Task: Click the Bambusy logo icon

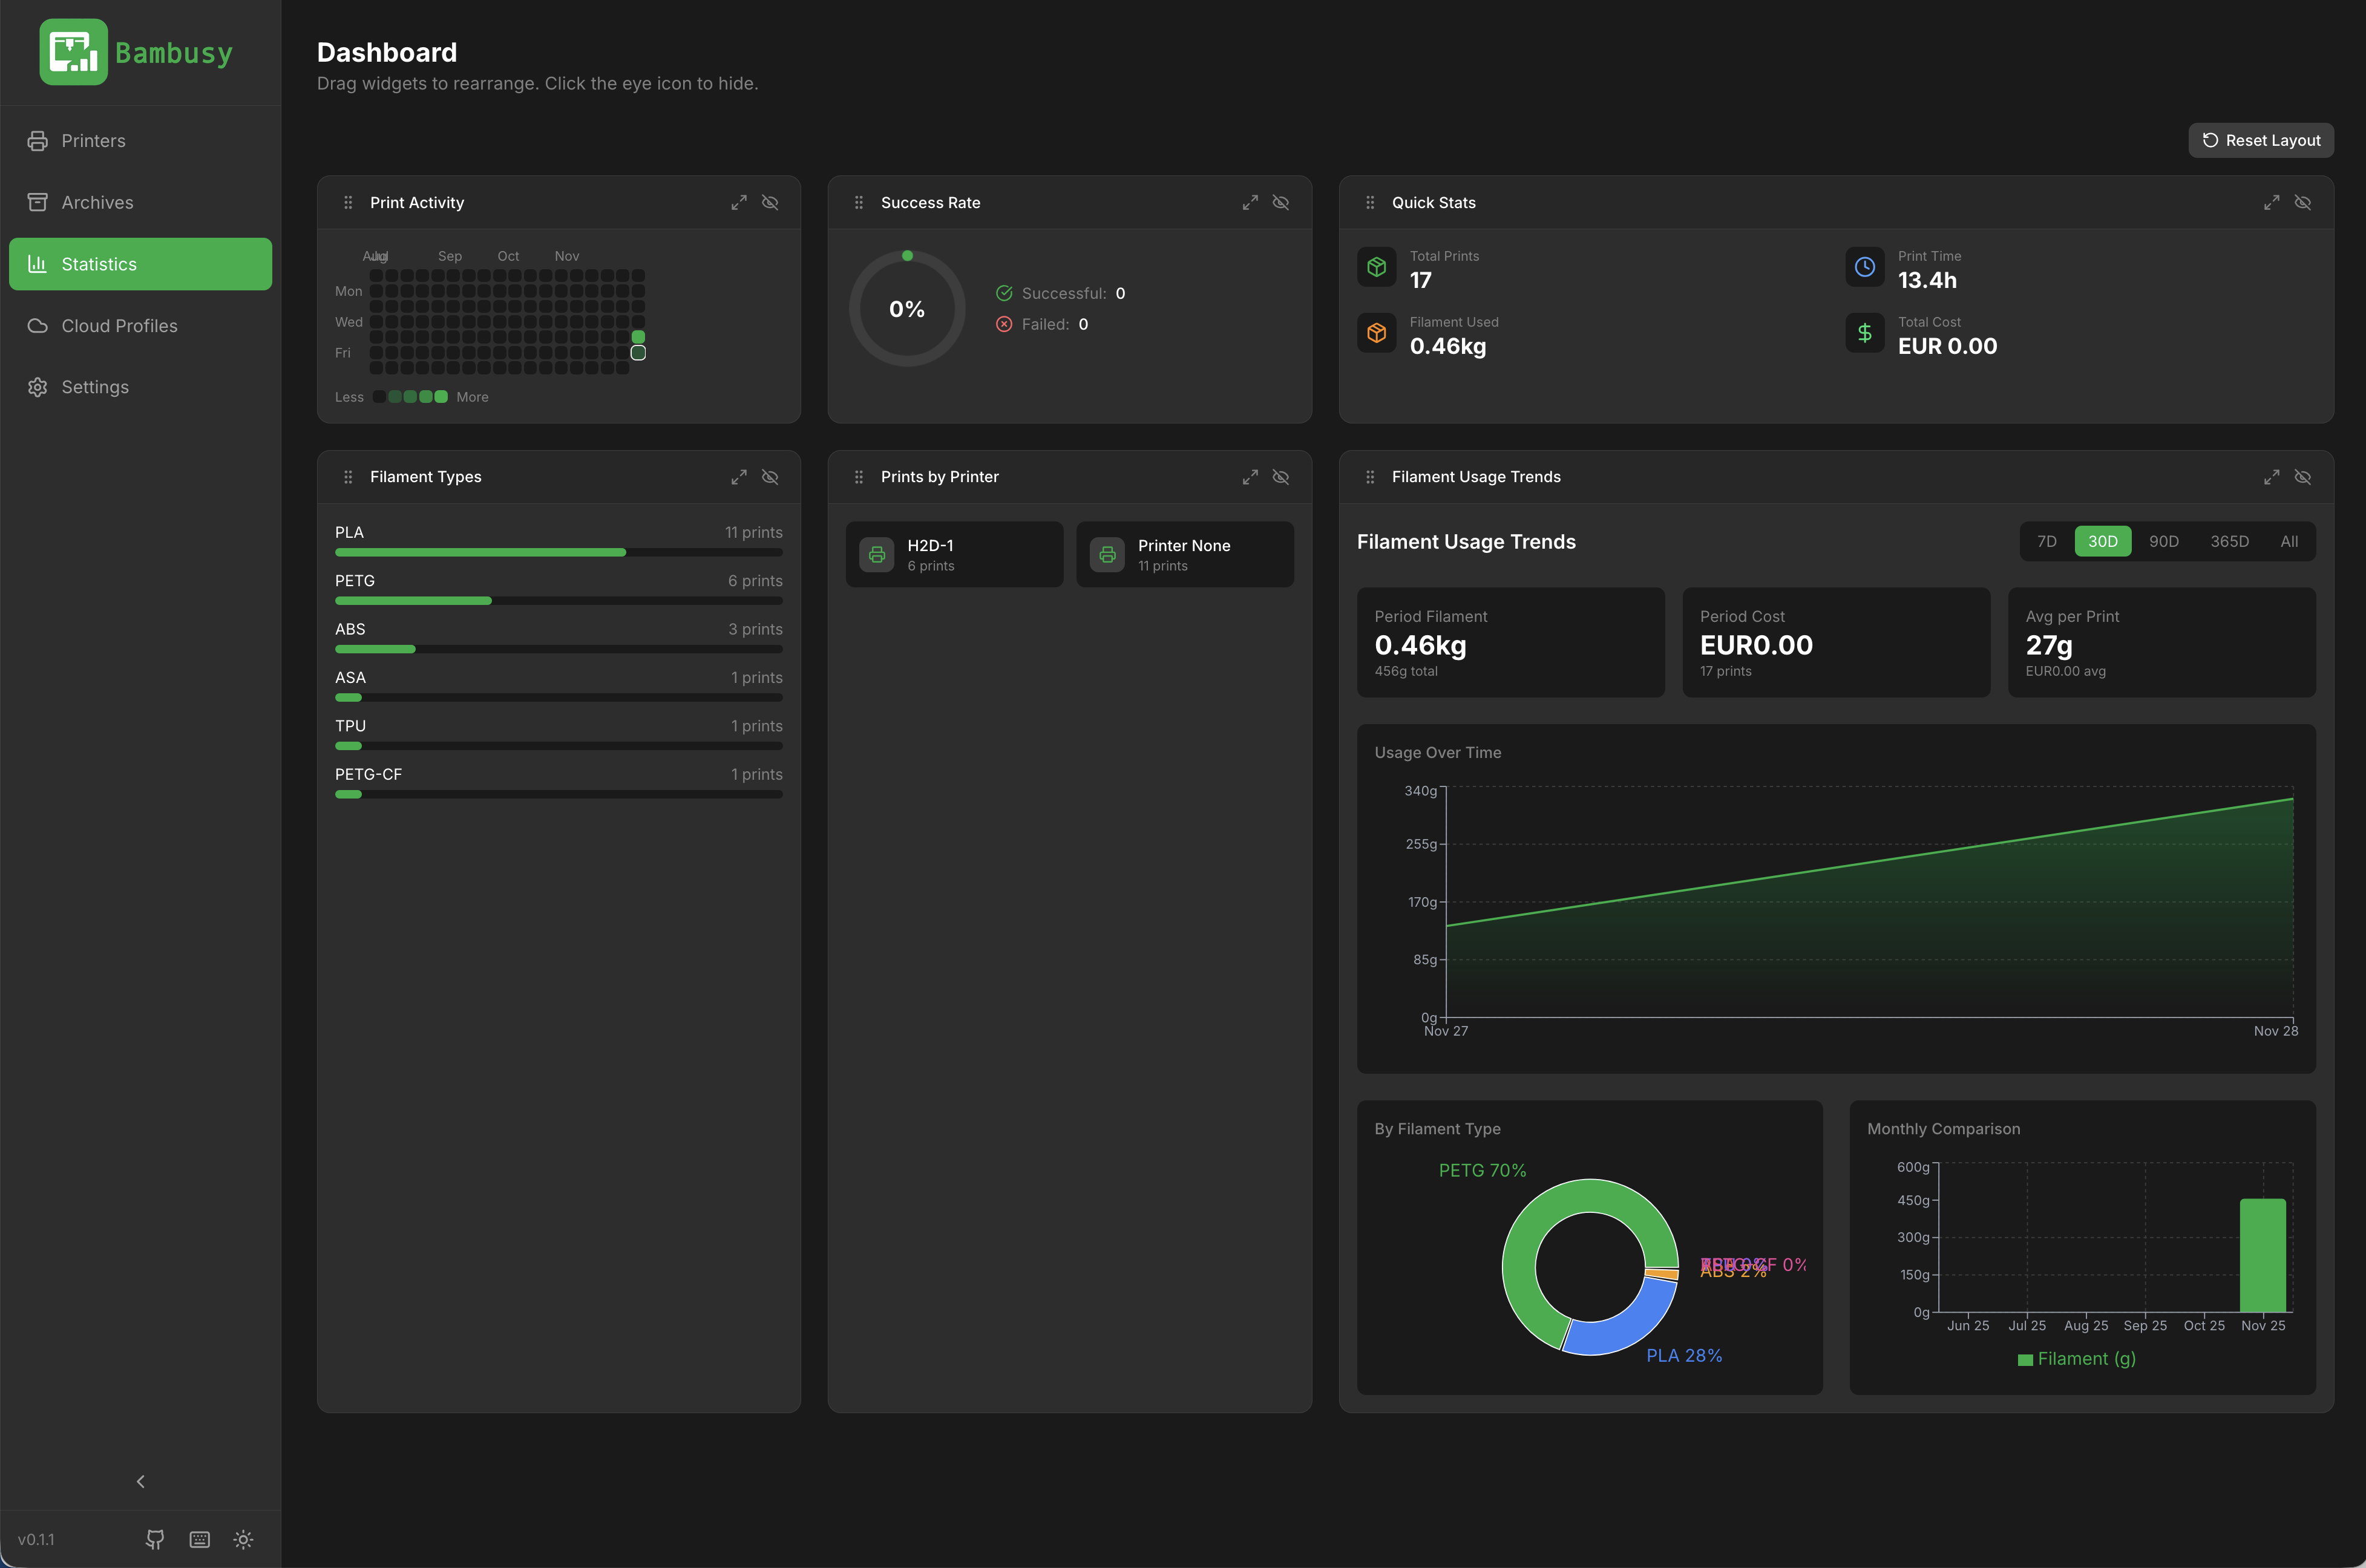Action: point(73,52)
